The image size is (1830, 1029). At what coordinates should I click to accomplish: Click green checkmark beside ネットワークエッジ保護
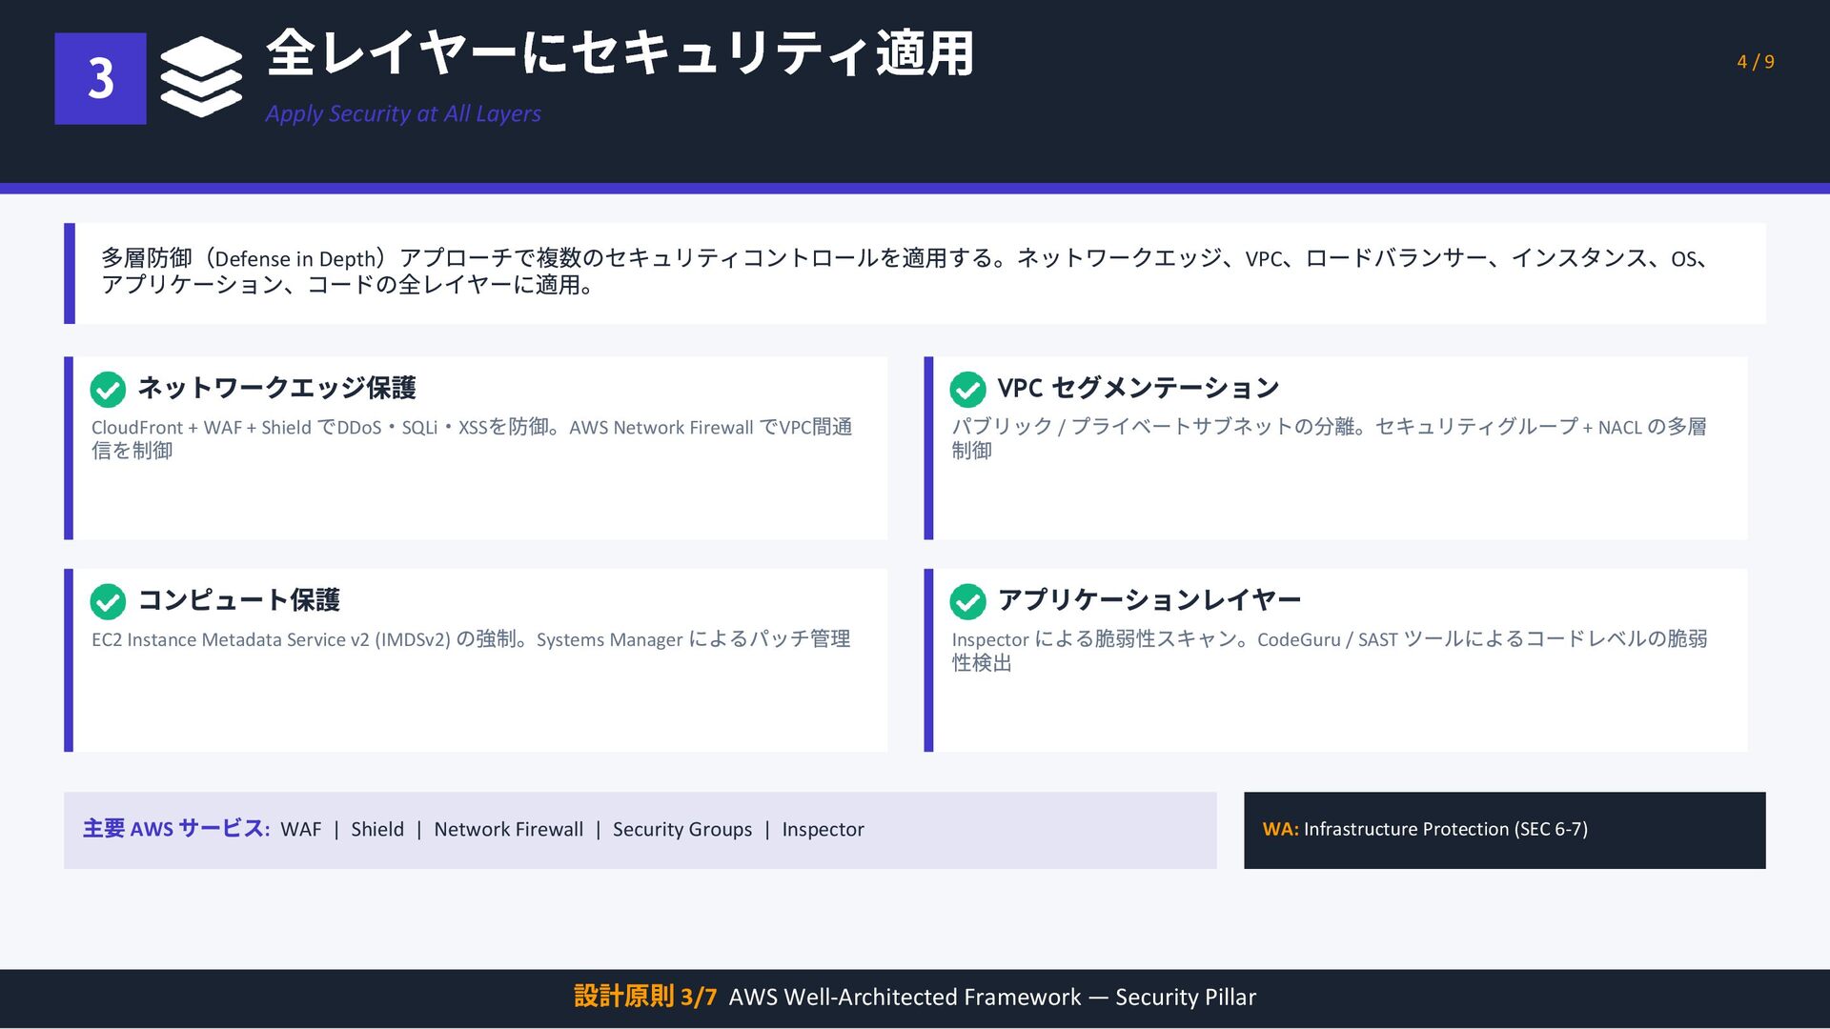point(108,389)
